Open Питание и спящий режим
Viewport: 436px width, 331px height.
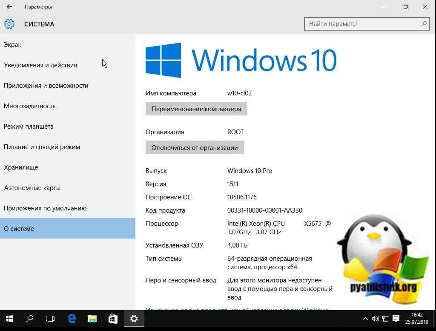[68, 147]
